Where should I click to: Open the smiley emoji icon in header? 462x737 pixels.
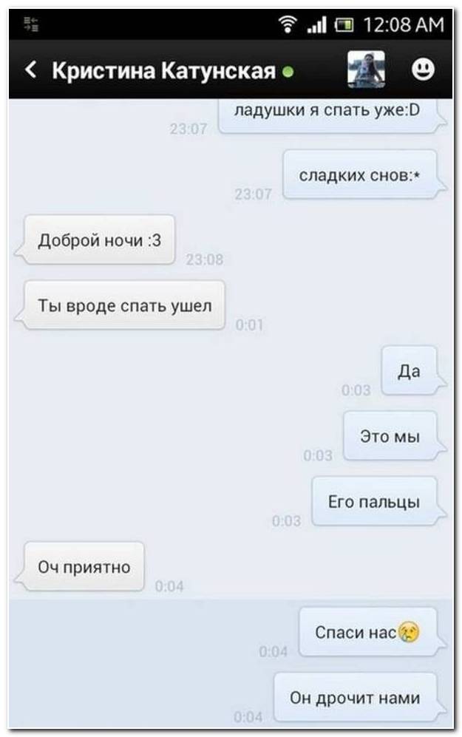tap(423, 69)
